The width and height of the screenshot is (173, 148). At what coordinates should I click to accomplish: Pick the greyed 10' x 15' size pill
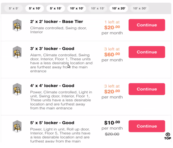pyautogui.click(x=98, y=8)
